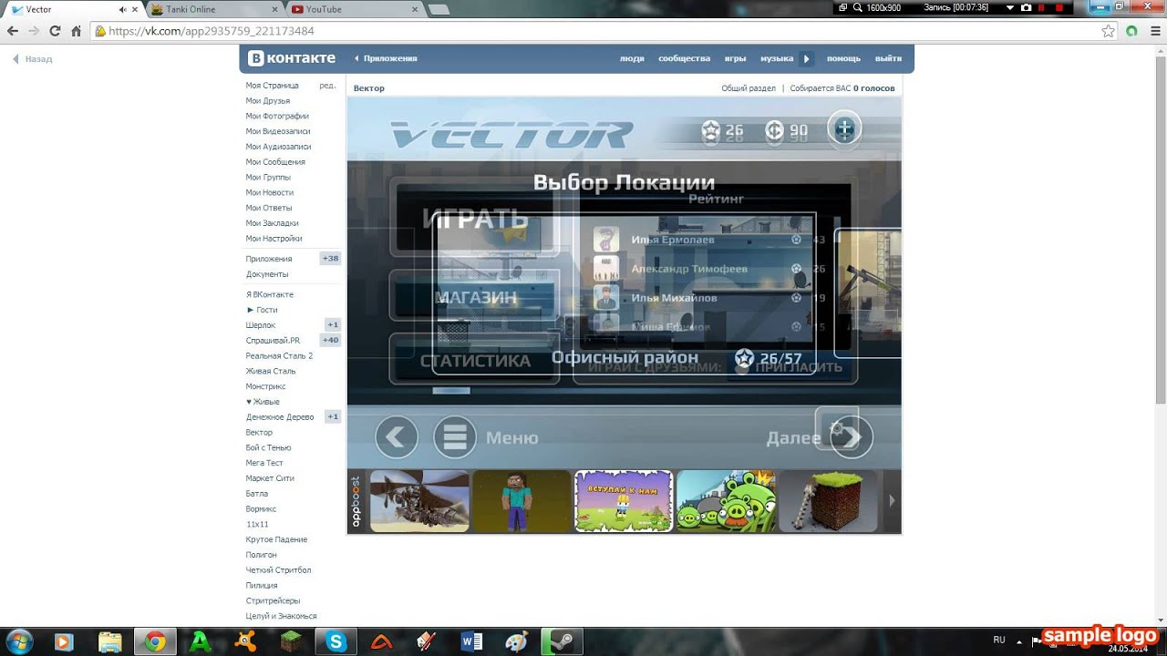Open Бой с Тенью app link
Screen dimensions: 1167x656
(268, 448)
